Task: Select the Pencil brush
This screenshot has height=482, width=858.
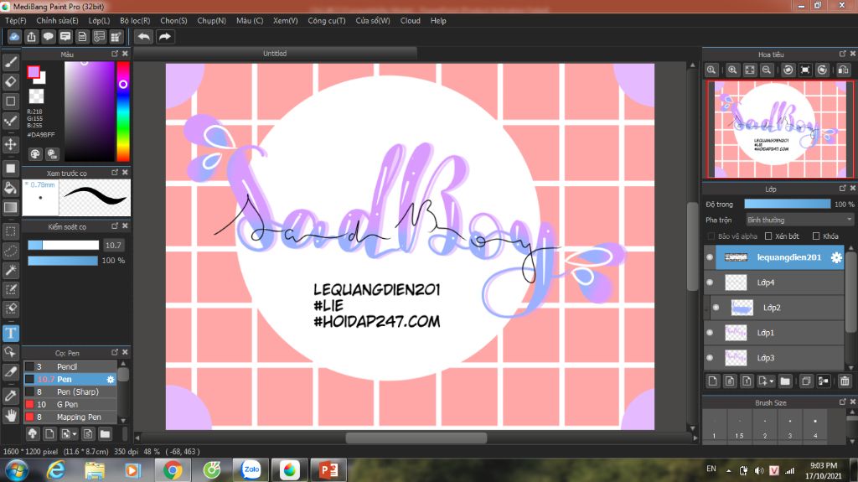Action: point(70,366)
